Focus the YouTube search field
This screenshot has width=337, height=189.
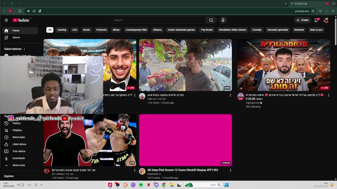159,20
